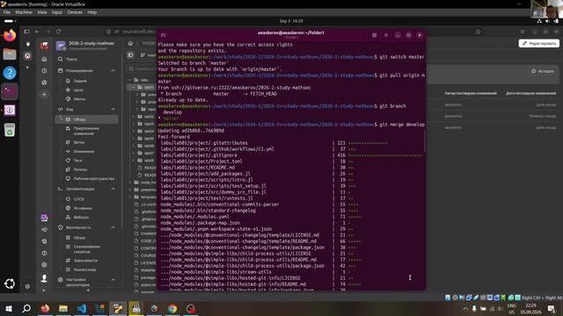Open Chrome from Windows taskbar
Screen dimensions: 563x316
172,308
